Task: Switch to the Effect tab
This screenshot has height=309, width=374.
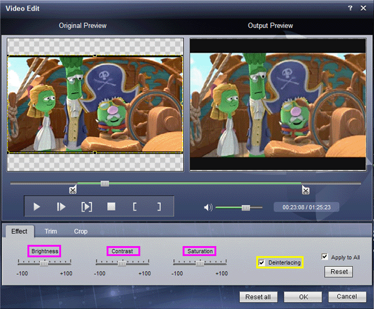Action: pyautogui.click(x=19, y=231)
